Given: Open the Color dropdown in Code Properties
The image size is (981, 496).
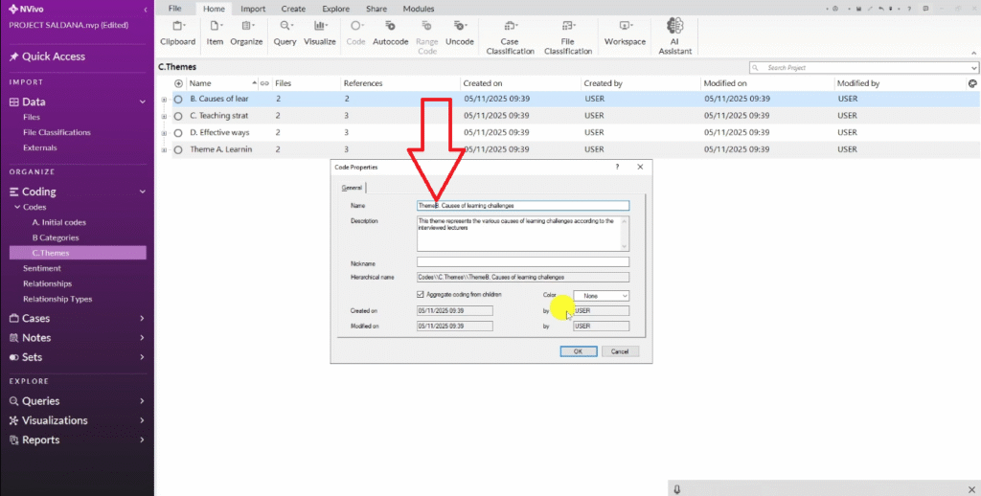Looking at the screenshot, I should 601,296.
